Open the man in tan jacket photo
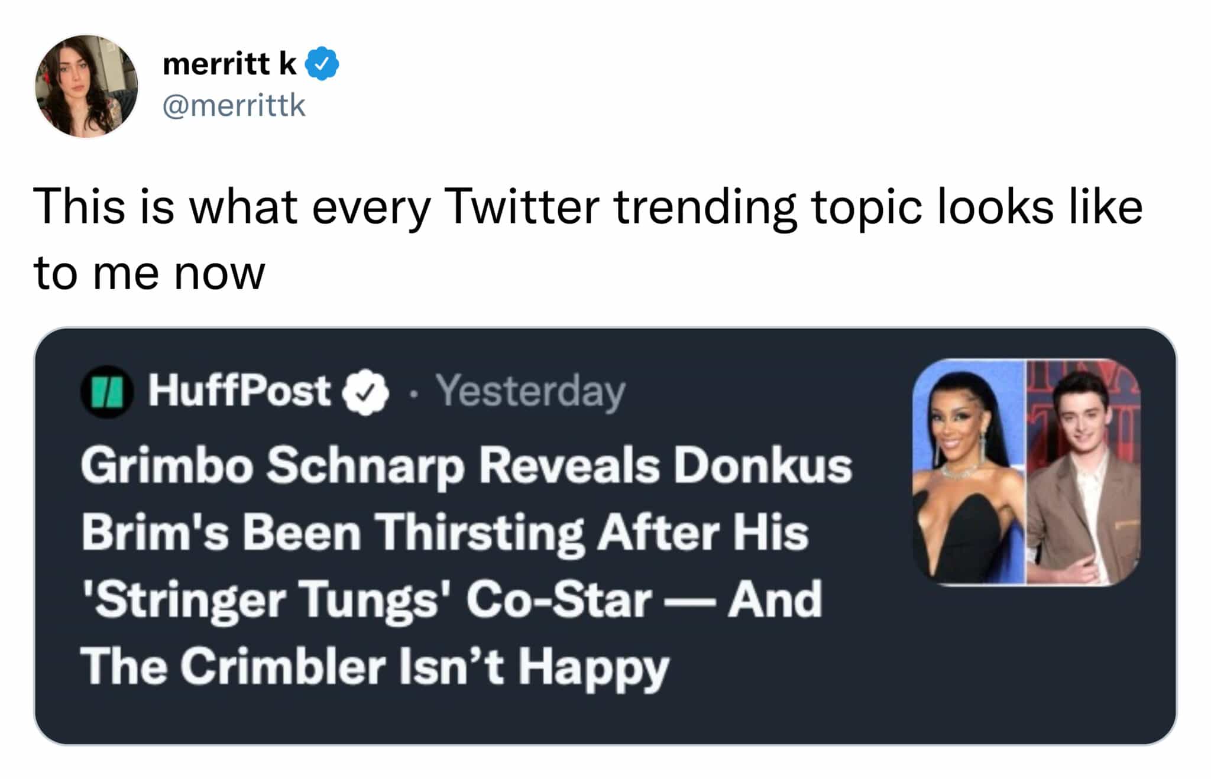The width and height of the screenshot is (1211, 779). 1083,472
